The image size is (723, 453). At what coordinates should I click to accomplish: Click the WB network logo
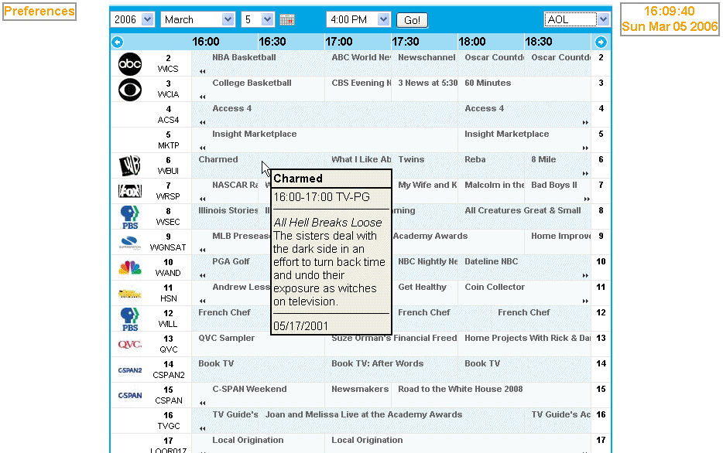130,165
